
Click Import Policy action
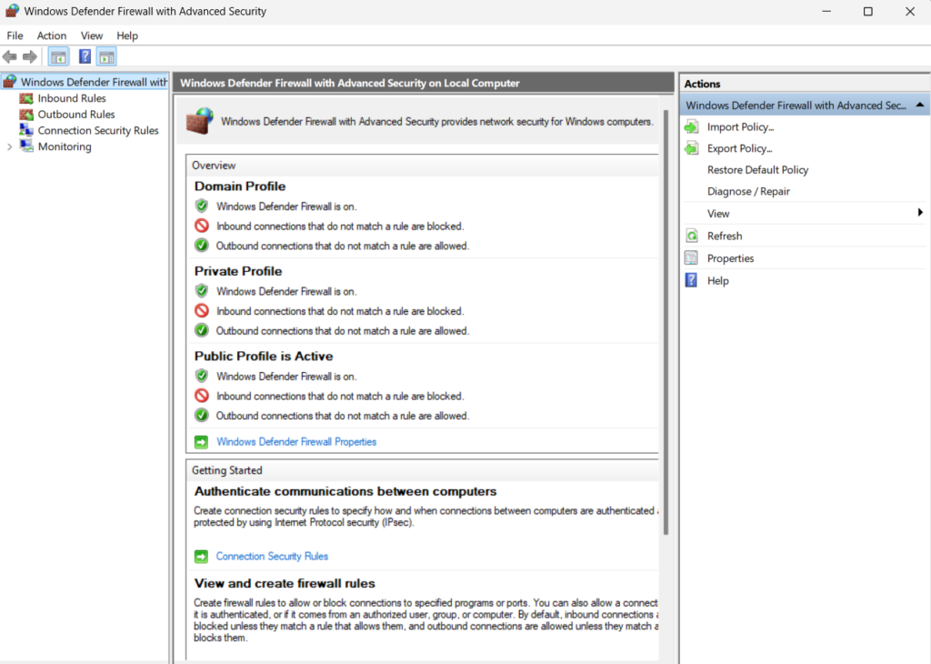[740, 127]
